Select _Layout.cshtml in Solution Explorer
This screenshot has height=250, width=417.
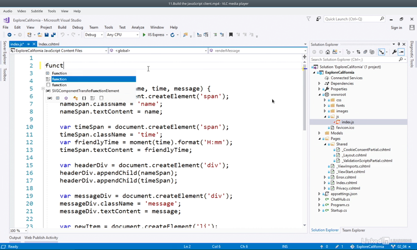[354, 155]
